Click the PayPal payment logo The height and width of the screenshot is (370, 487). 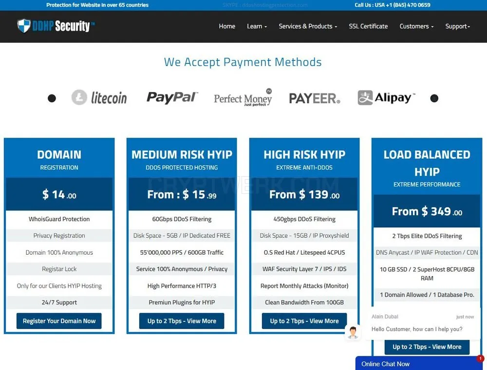tap(172, 97)
